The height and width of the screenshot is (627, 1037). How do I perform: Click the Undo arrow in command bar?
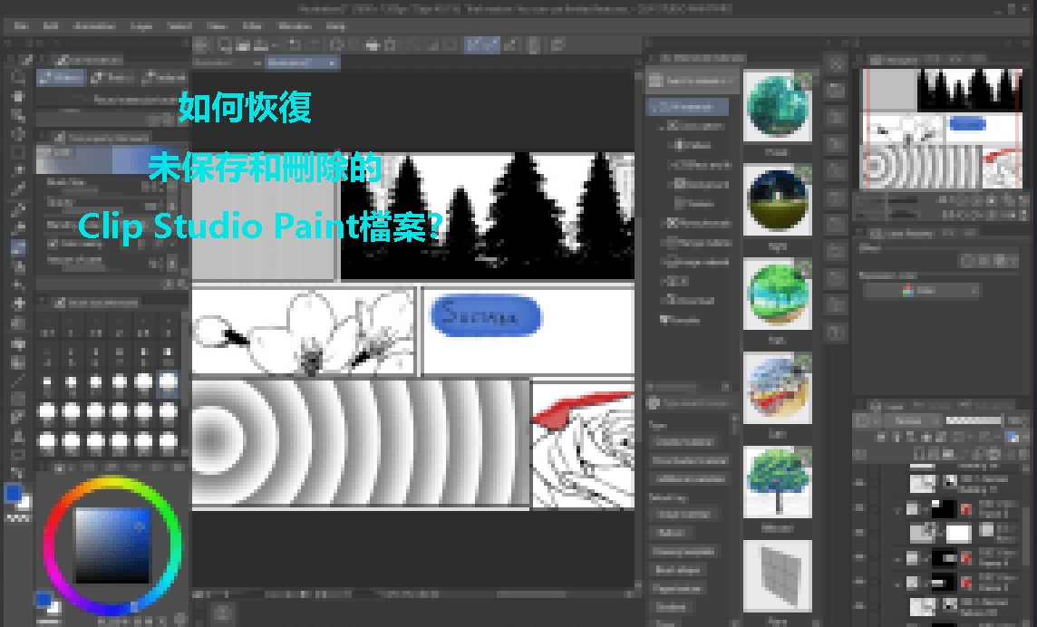[295, 44]
